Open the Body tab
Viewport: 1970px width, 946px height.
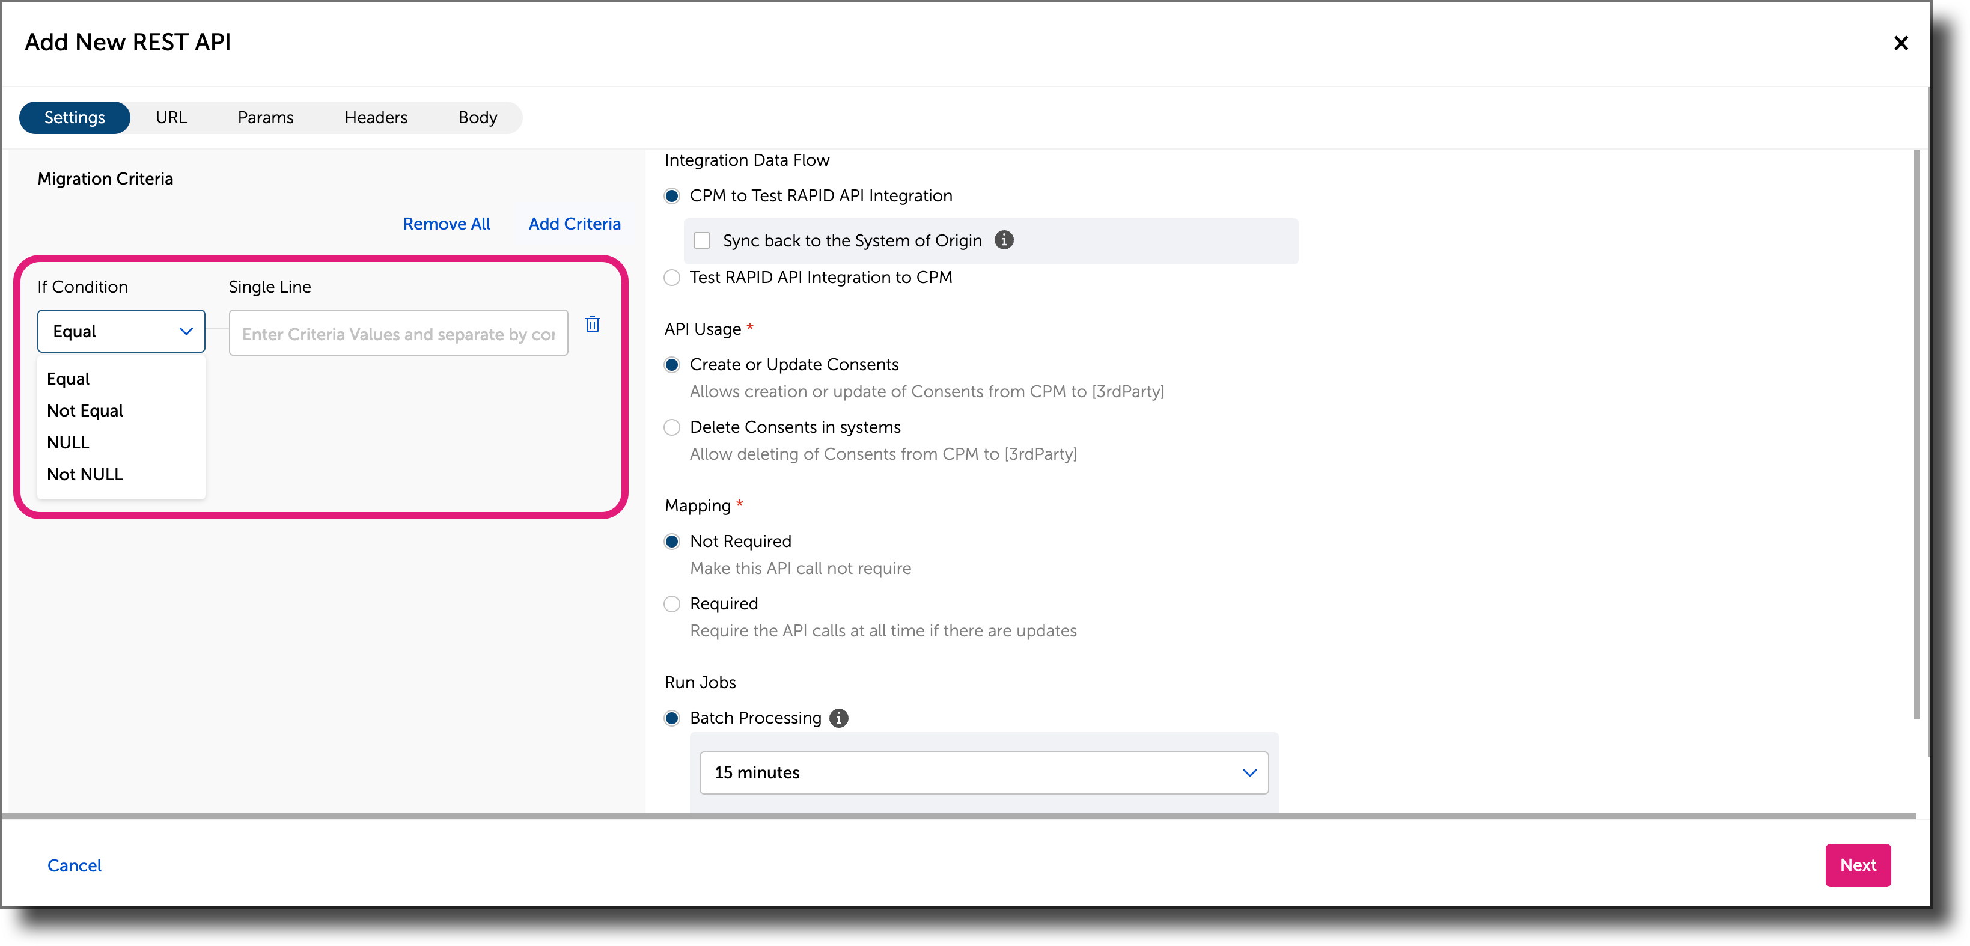[x=477, y=117]
